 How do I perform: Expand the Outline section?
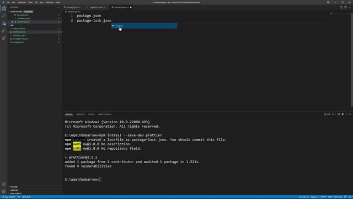click(14, 187)
